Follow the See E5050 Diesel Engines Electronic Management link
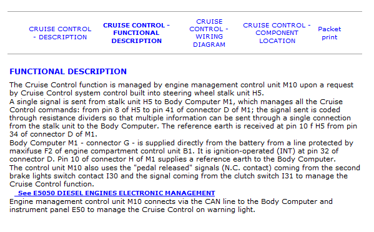The image size is (374, 232). (x=115, y=193)
